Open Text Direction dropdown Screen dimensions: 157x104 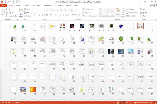(88, 9)
